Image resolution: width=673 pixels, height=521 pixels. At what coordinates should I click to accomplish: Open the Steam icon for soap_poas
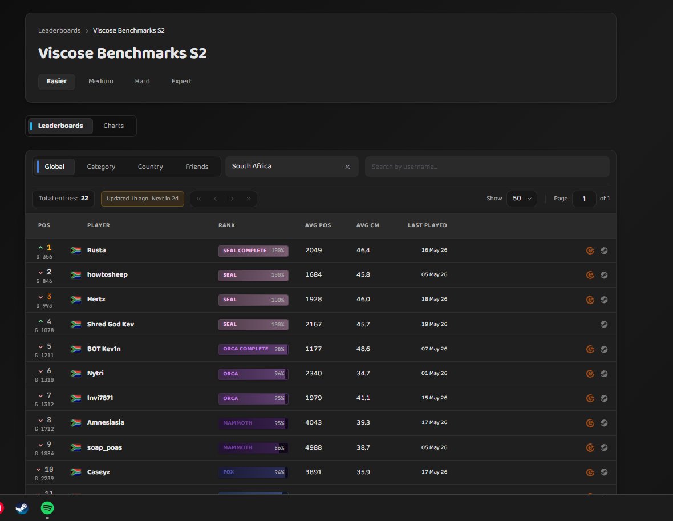pyautogui.click(x=604, y=447)
